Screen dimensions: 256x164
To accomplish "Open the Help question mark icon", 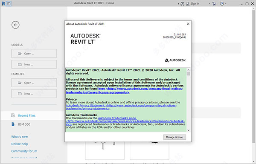I will click(222, 3).
